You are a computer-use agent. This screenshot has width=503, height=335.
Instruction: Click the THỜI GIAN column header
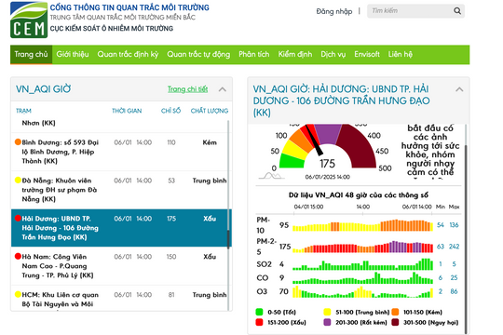point(127,111)
